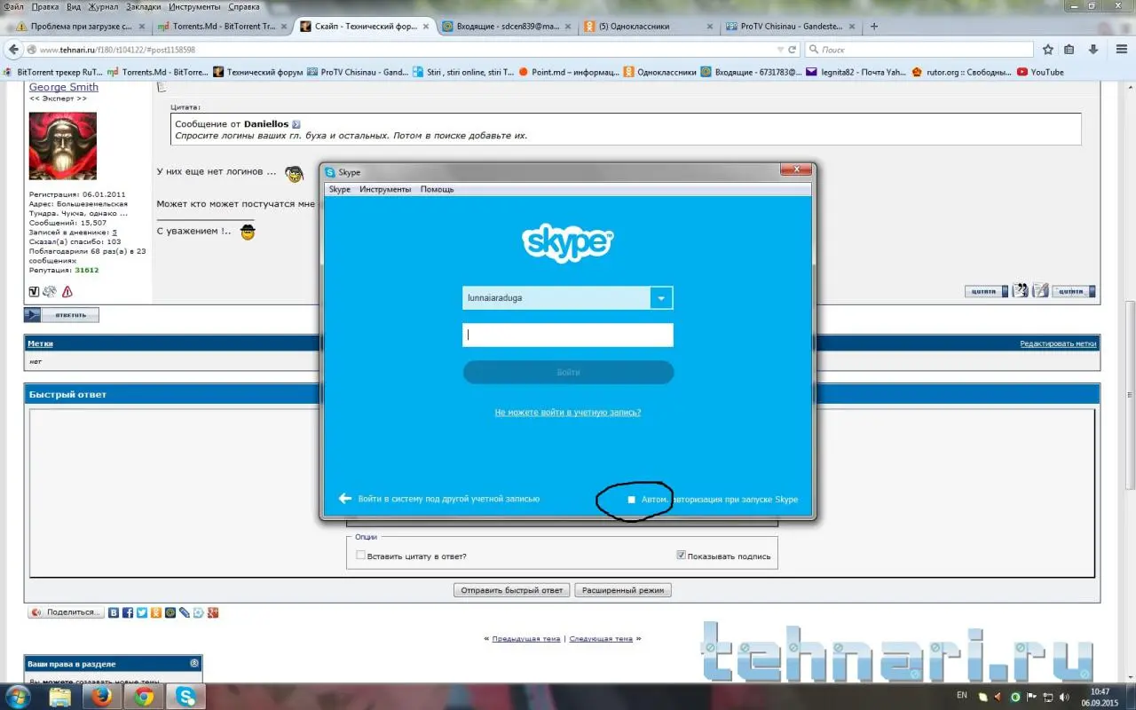Click the Skype taskbar icon

coord(185,697)
